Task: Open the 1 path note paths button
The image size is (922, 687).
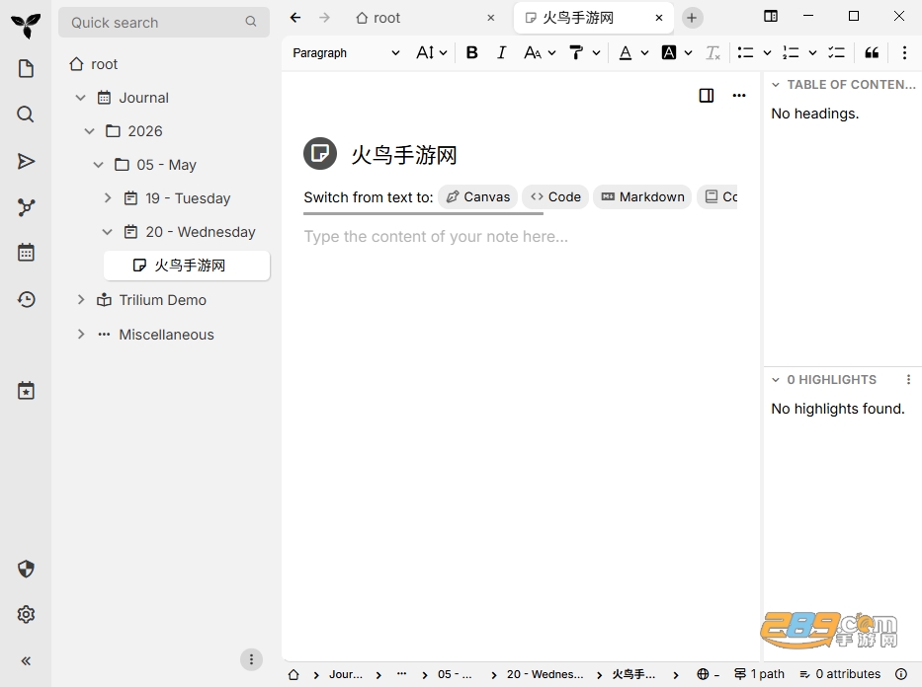Action: tap(759, 674)
